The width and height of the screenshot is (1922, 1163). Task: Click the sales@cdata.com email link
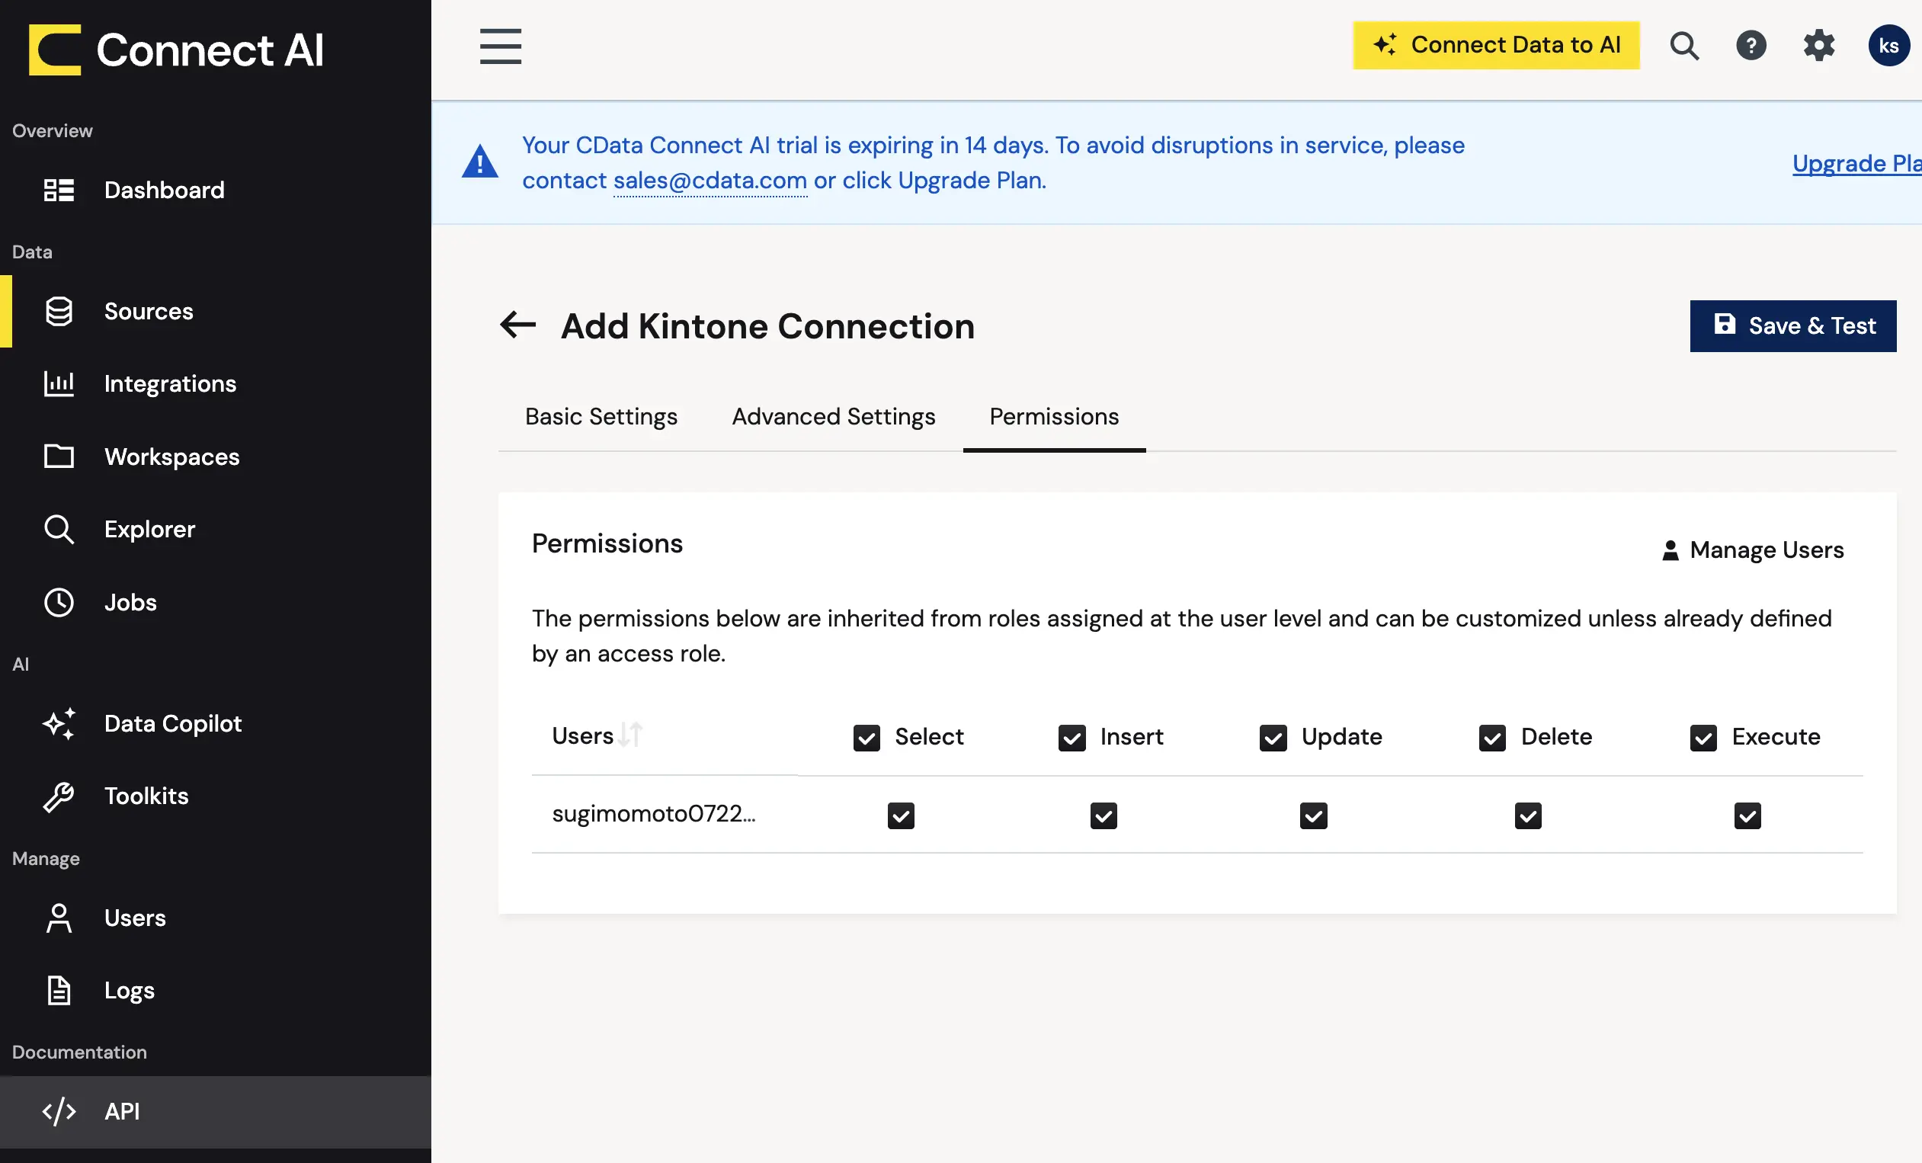710,180
